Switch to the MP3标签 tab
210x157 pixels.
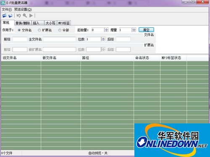(x=64, y=23)
